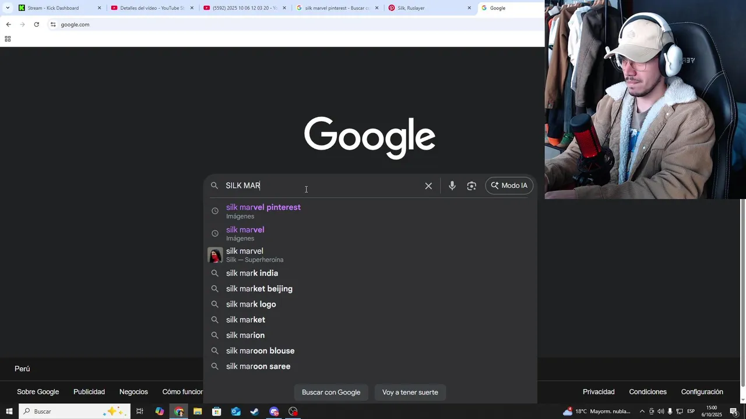Open Steam from the taskbar
Screen dimensions: 746x419
tap(255, 411)
